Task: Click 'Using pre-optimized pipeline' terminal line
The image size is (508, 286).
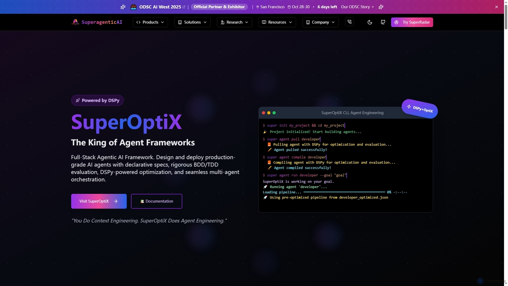Action: [x=325, y=197]
